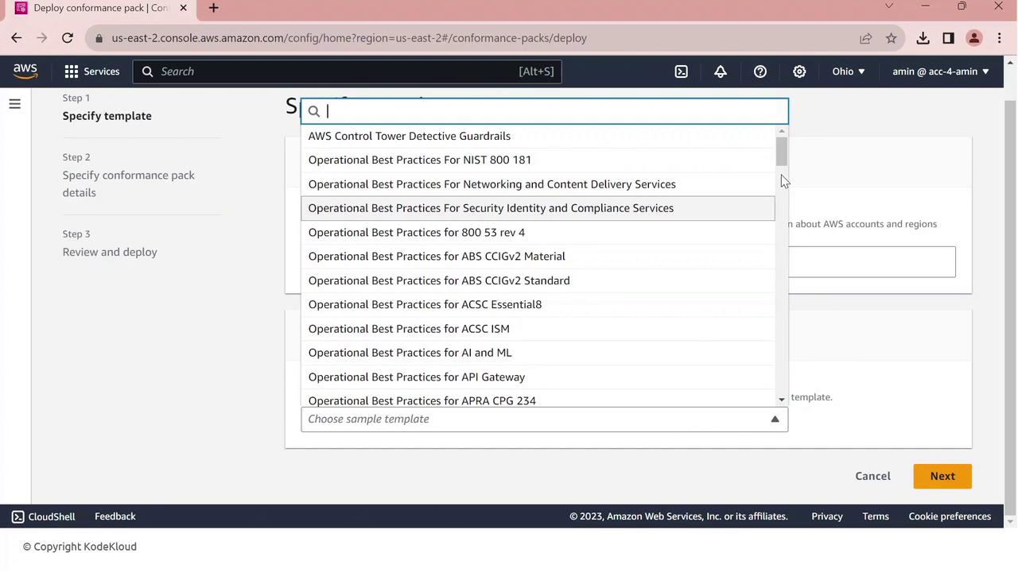
Task: Reload the page
Action: [68, 38]
